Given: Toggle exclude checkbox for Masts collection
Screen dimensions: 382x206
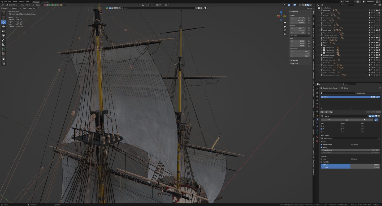Looking at the screenshot, I should point(370,43).
